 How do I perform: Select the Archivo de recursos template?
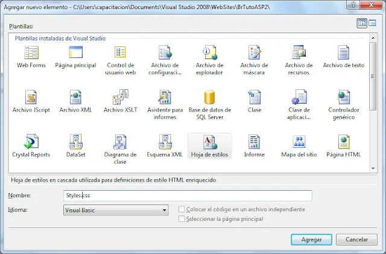pos(299,52)
